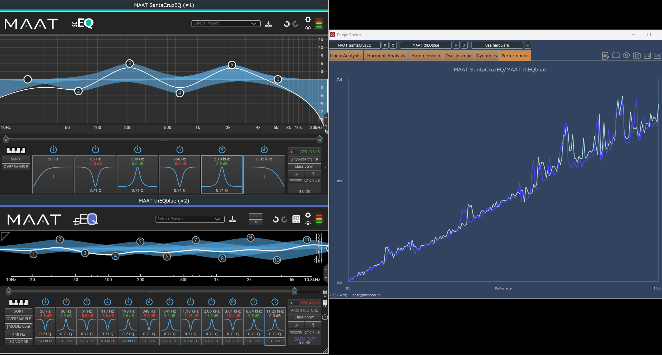Image resolution: width=662 pixels, height=355 pixels.
Task: Select node 5 on SantaCruzEQ curve
Action: coord(232,65)
